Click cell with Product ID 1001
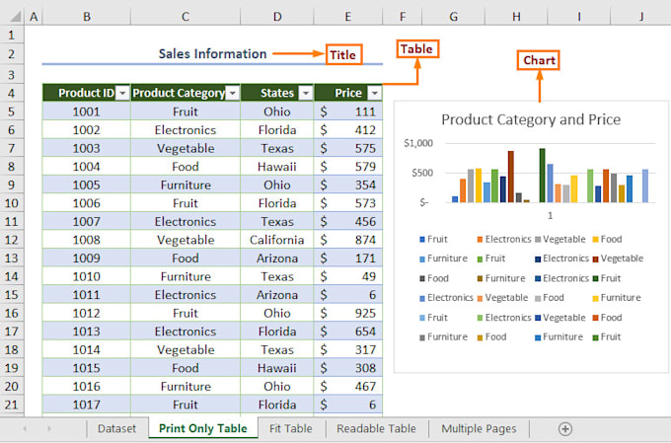This screenshot has height=443, width=671. [87, 111]
